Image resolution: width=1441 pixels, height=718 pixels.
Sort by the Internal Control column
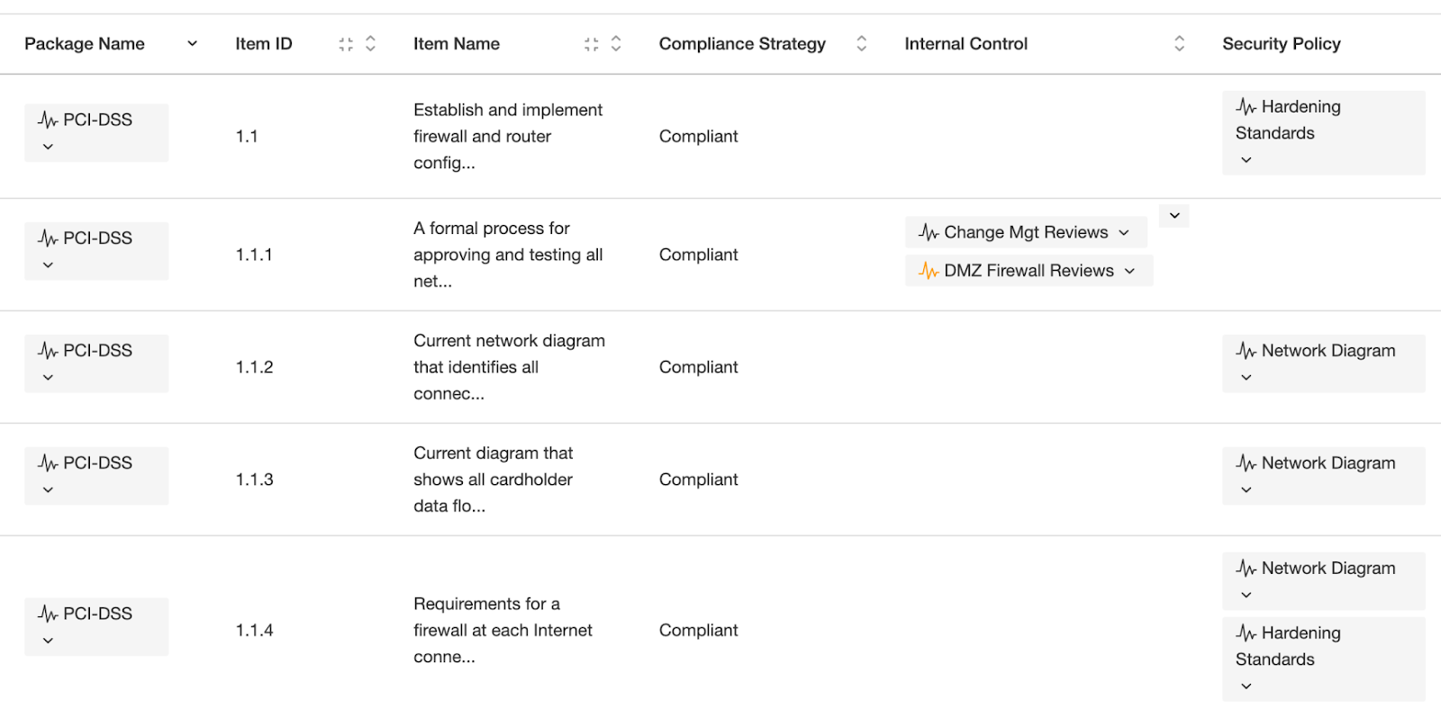coord(1179,43)
